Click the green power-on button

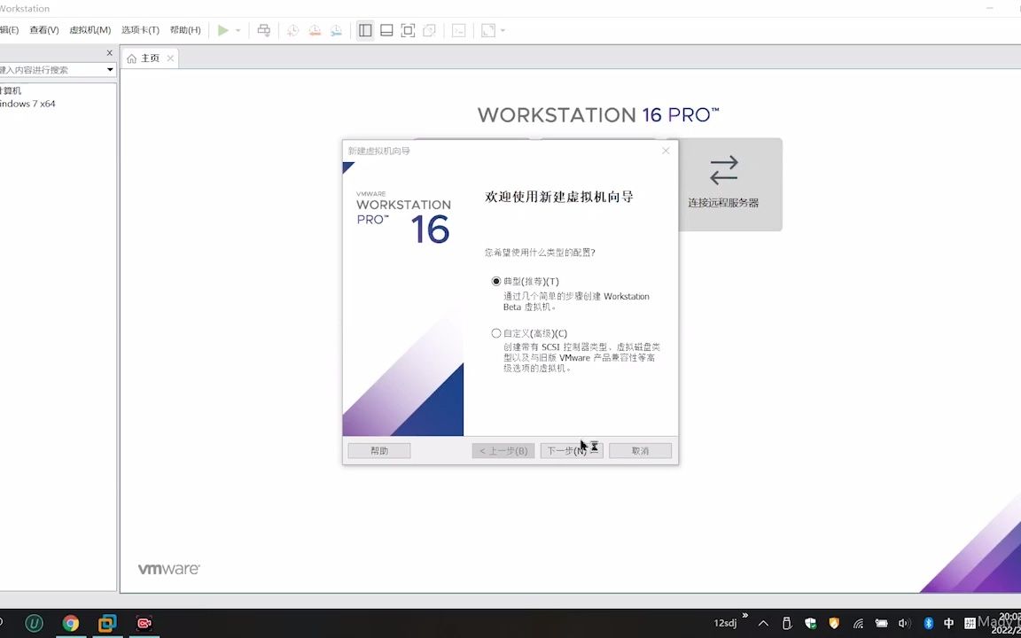coord(222,29)
